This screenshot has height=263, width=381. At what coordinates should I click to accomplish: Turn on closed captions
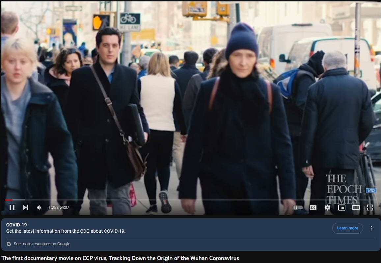(x=313, y=207)
